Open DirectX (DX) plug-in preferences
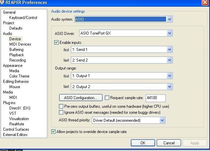The height and width of the screenshot is (151, 210). (x=20, y=108)
